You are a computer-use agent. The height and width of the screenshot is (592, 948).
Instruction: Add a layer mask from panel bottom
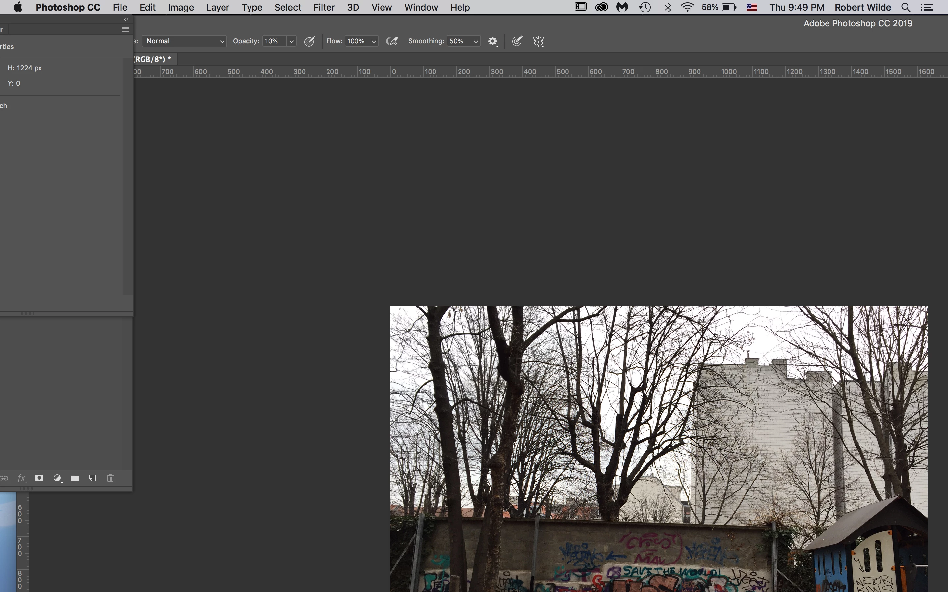(x=39, y=478)
